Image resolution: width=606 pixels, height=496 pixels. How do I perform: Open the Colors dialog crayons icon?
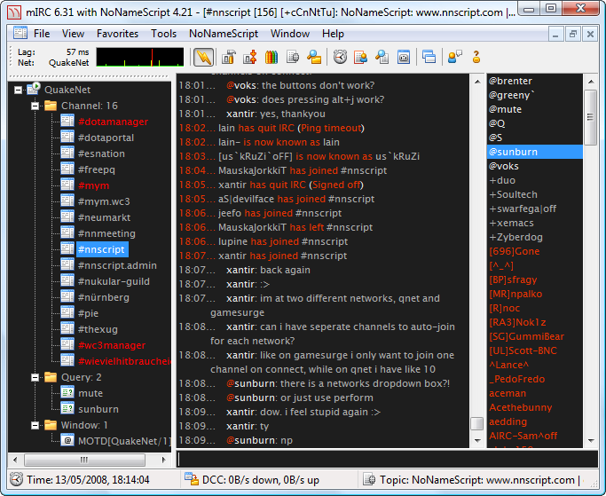(272, 57)
